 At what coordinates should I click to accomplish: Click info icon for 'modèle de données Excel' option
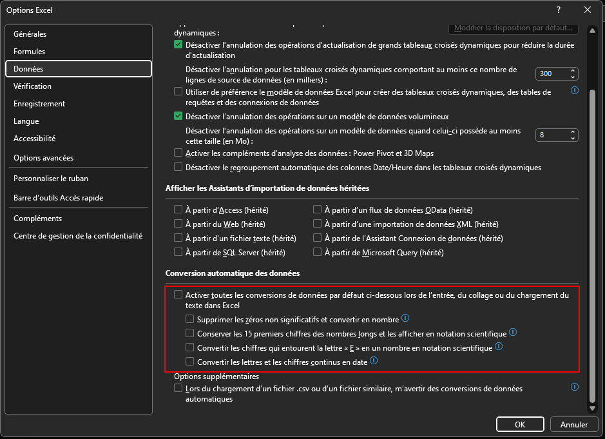pyautogui.click(x=575, y=91)
